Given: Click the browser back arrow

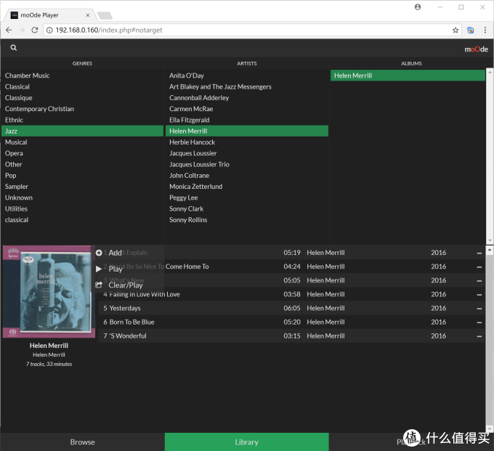Looking at the screenshot, I should pos(9,30).
